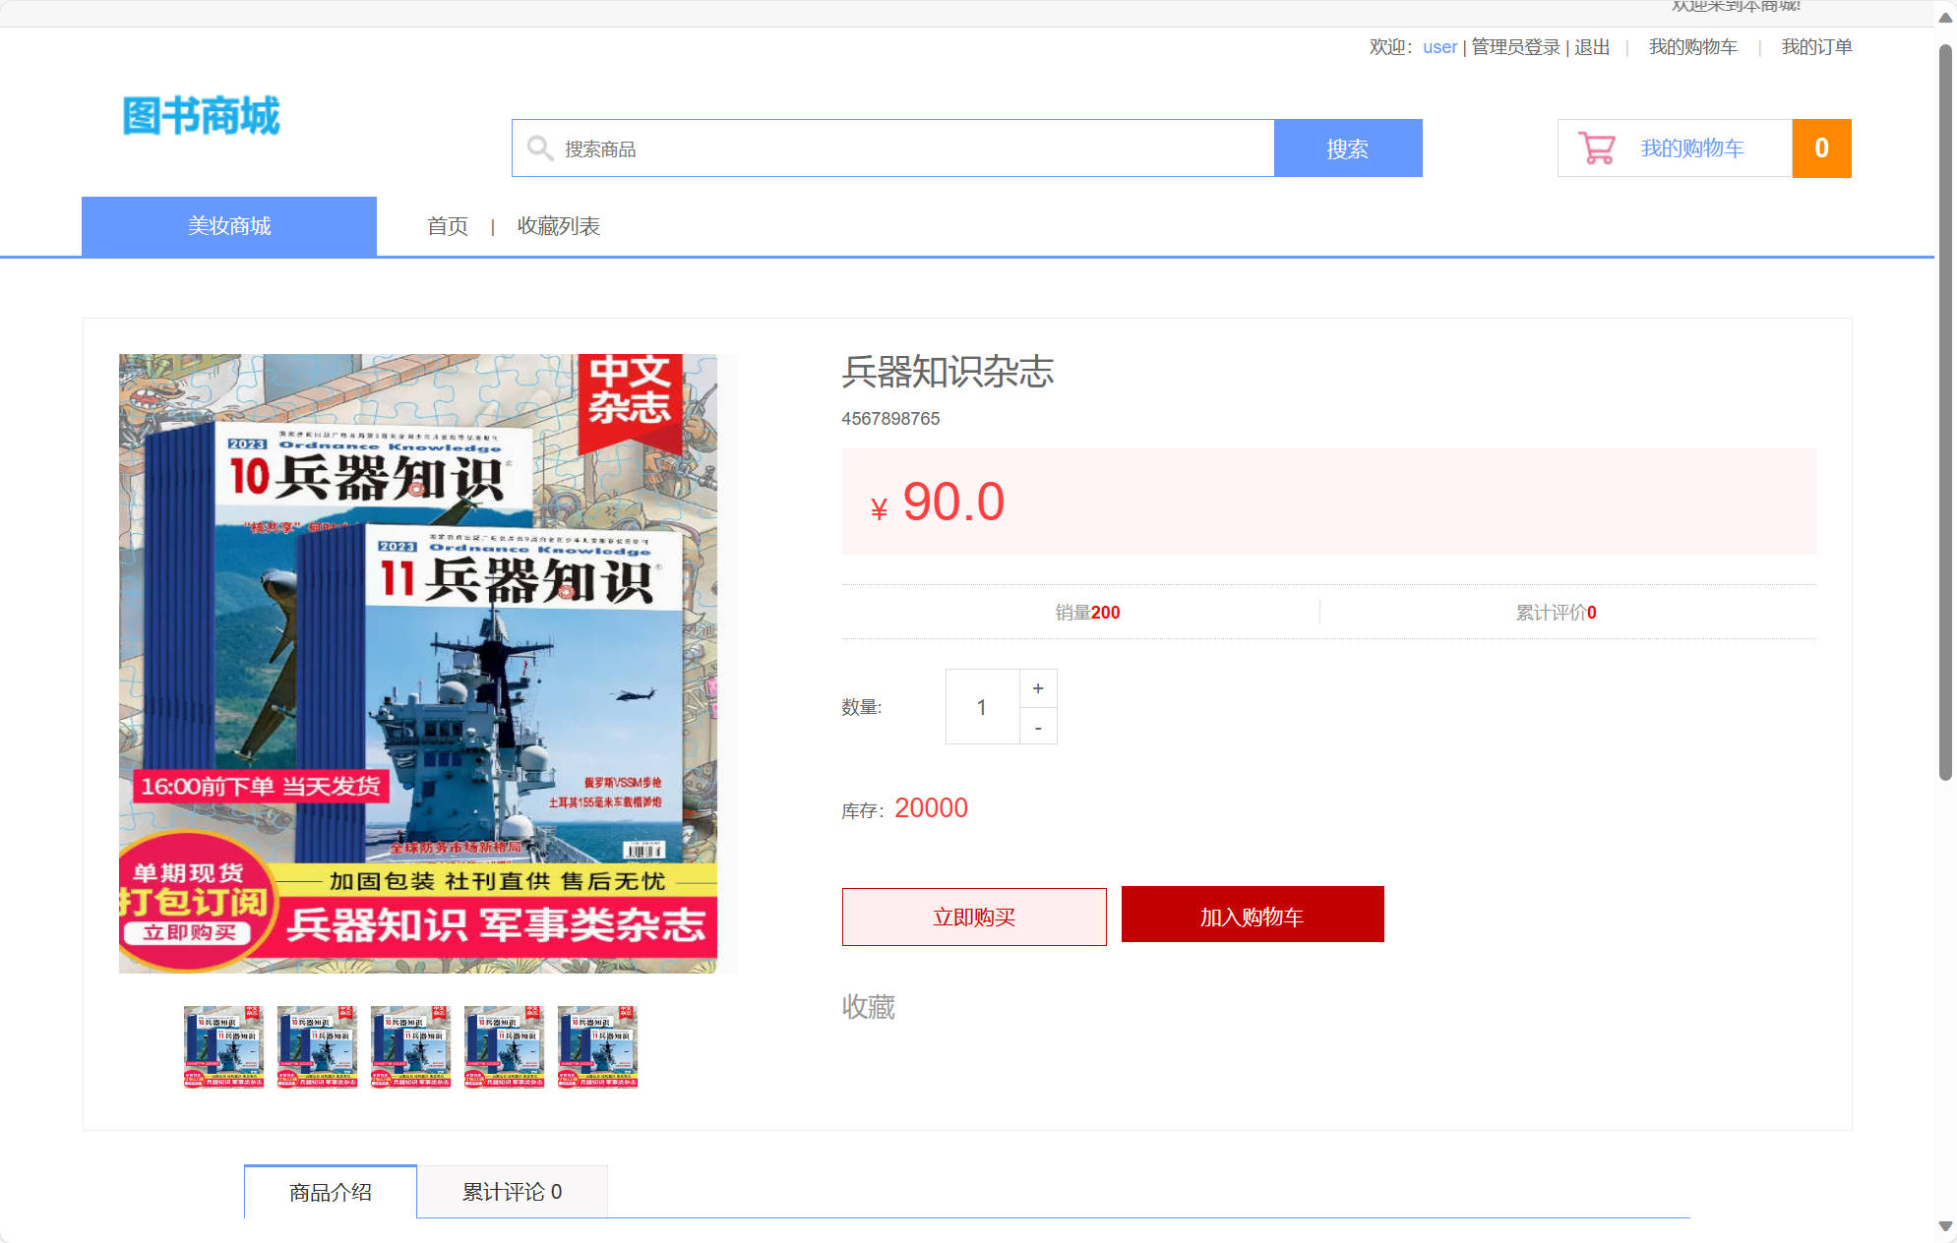This screenshot has height=1243, width=1957.
Task: Click the user link in the welcome bar
Action: (x=1438, y=46)
